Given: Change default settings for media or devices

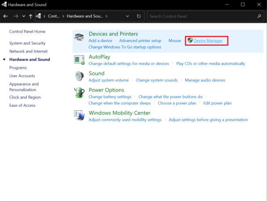Looking at the screenshot, I should [129, 64].
